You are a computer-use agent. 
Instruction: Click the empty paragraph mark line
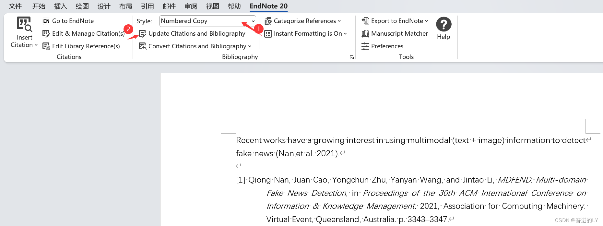[x=239, y=166]
